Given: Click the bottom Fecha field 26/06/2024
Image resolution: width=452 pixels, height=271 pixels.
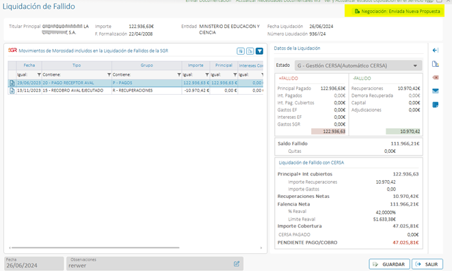Looking at the screenshot, I should (34, 263).
